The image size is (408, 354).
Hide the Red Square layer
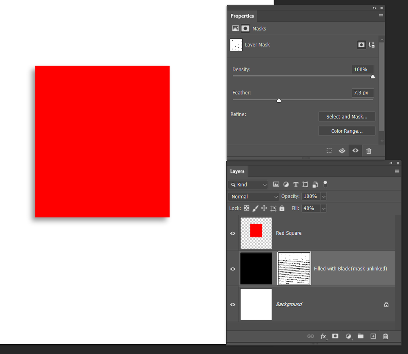coord(233,233)
